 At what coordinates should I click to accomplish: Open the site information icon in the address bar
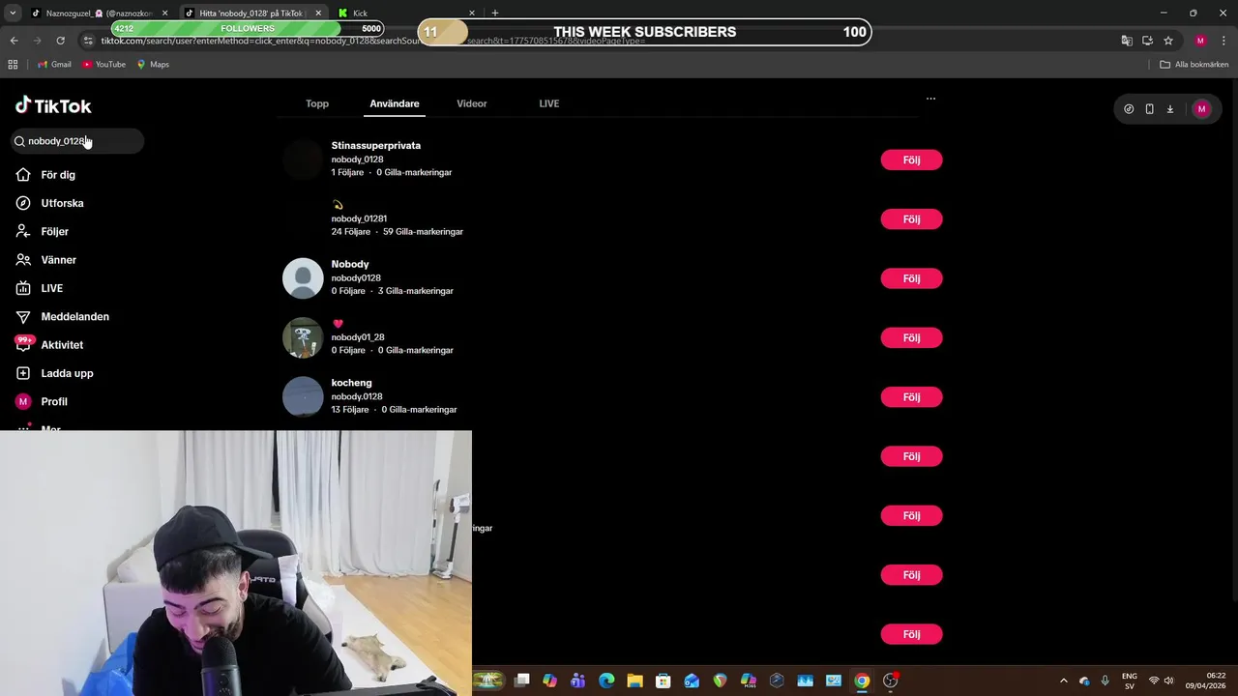tap(88, 41)
